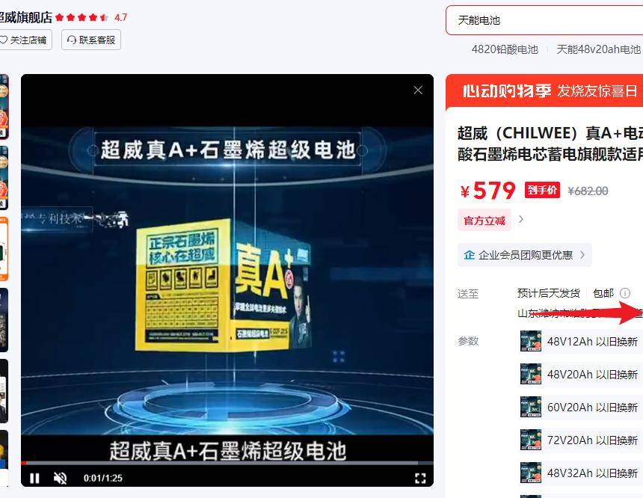Click the shipping info circle icon next to 包邮

625,293
